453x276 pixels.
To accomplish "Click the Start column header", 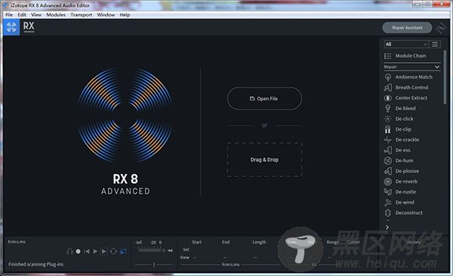I will [197, 242].
